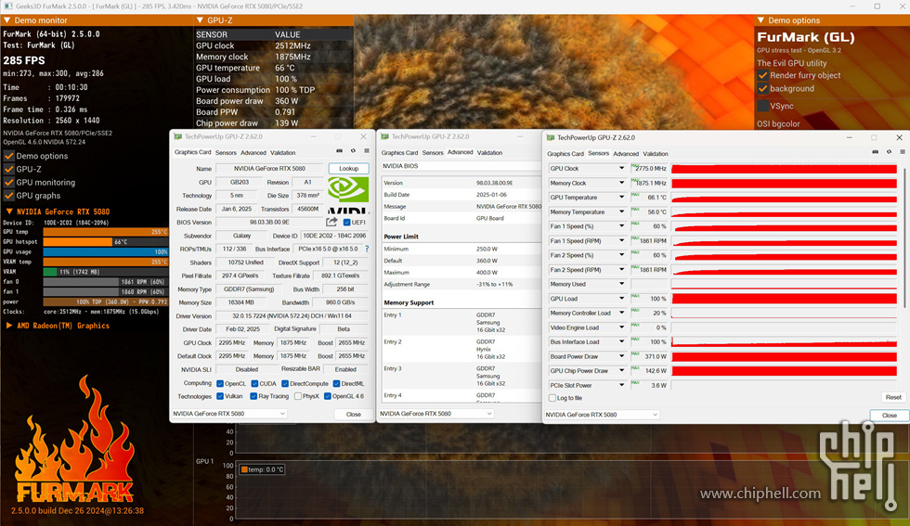Open the GPU Load sensor dropdown
Image resolution: width=910 pixels, height=526 pixels.
coord(621,299)
